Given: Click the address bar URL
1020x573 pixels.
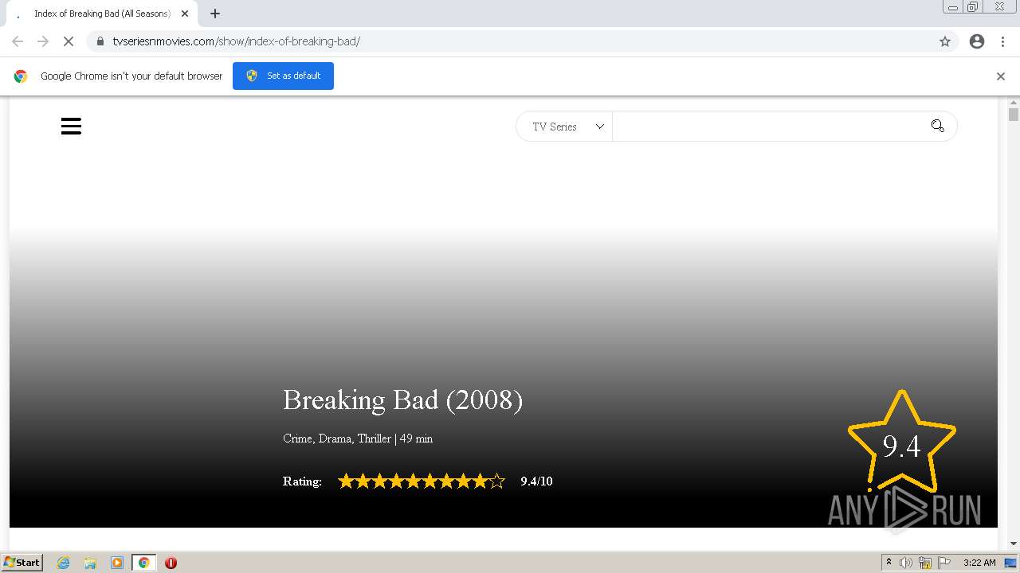Looking at the screenshot, I should click(236, 41).
